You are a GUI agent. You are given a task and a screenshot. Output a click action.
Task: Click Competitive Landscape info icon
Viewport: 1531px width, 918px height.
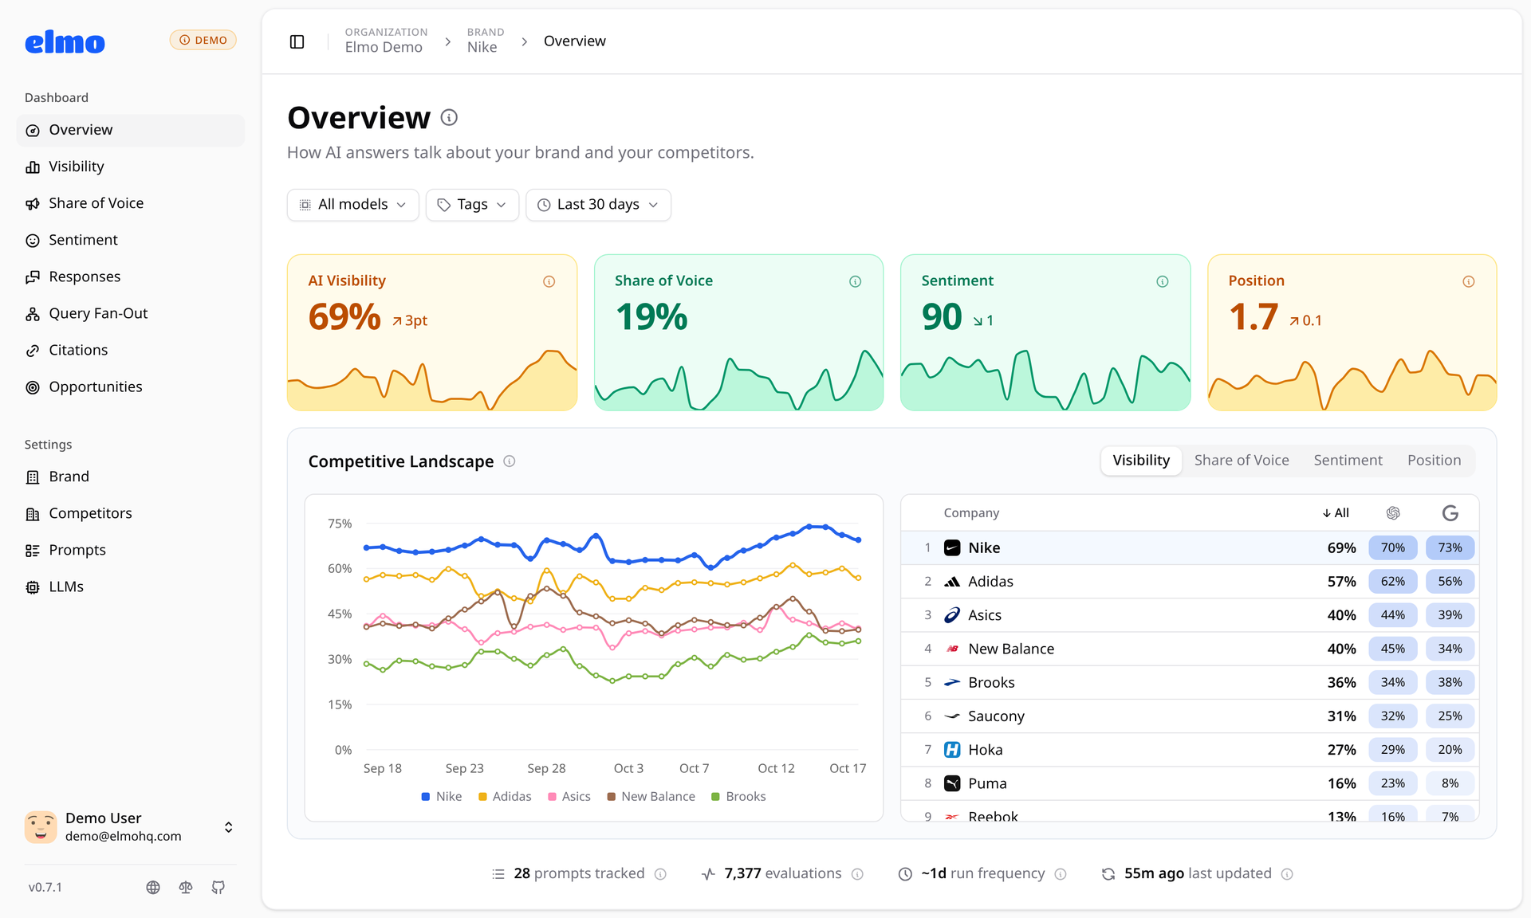(509, 461)
